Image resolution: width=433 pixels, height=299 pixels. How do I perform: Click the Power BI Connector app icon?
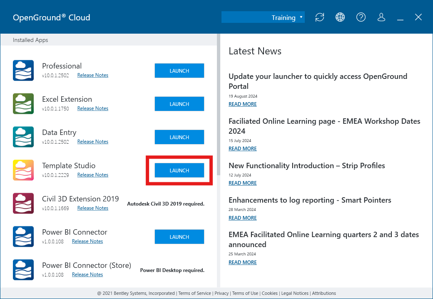pos(23,237)
